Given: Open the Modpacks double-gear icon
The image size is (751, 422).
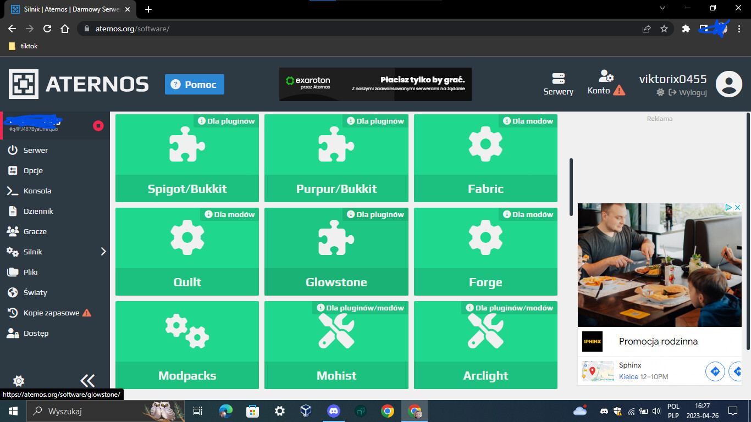Looking at the screenshot, I should pos(187,331).
